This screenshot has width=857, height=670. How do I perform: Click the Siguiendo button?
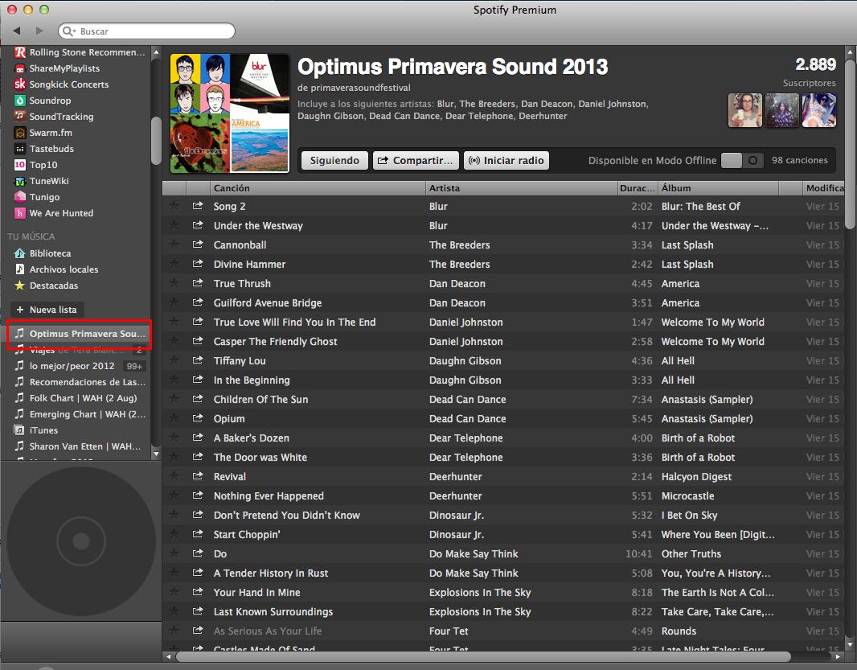click(334, 160)
